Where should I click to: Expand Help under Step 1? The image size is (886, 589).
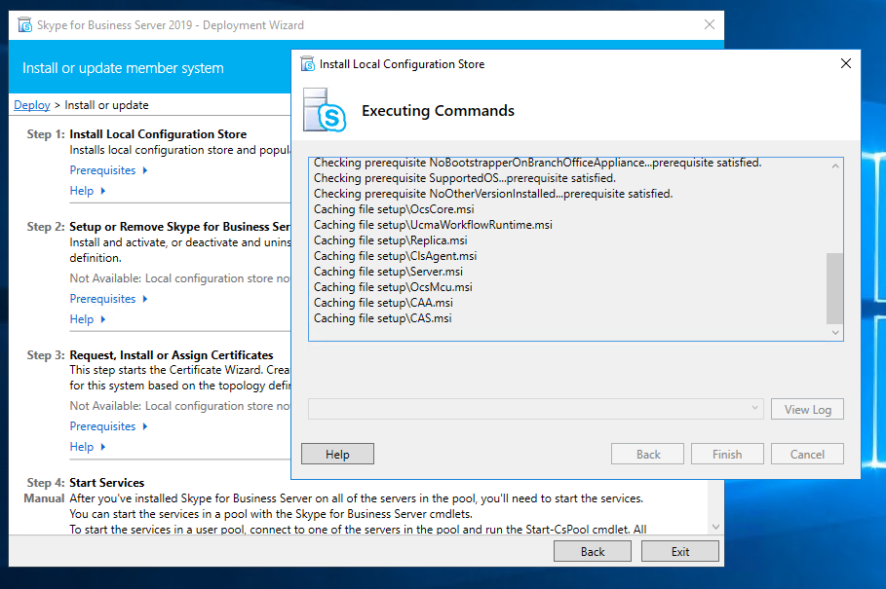pyautogui.click(x=88, y=191)
